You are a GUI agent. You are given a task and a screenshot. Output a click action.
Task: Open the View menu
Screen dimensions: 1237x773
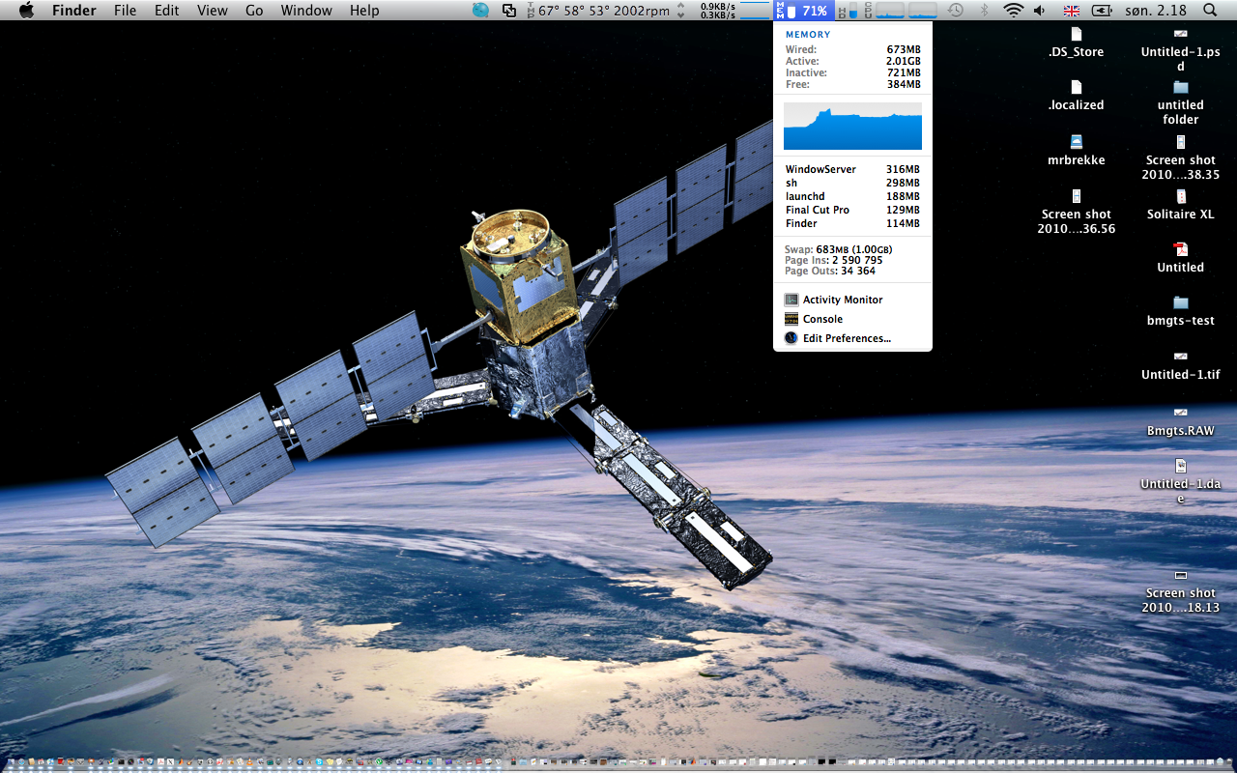(212, 11)
